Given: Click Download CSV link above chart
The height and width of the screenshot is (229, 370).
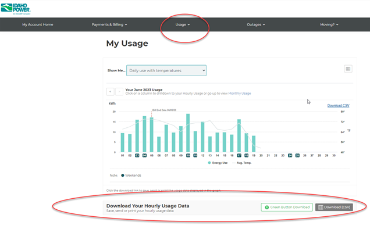Looking at the screenshot, I should (338, 105).
